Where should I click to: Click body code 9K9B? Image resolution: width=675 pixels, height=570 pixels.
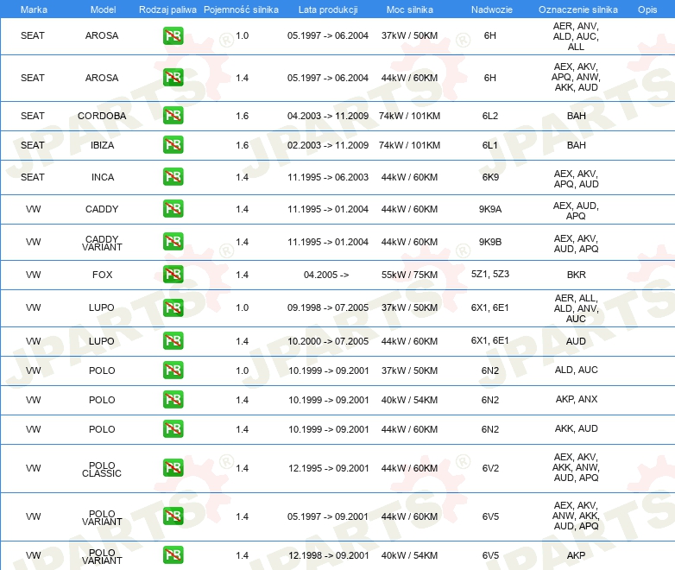pos(490,242)
